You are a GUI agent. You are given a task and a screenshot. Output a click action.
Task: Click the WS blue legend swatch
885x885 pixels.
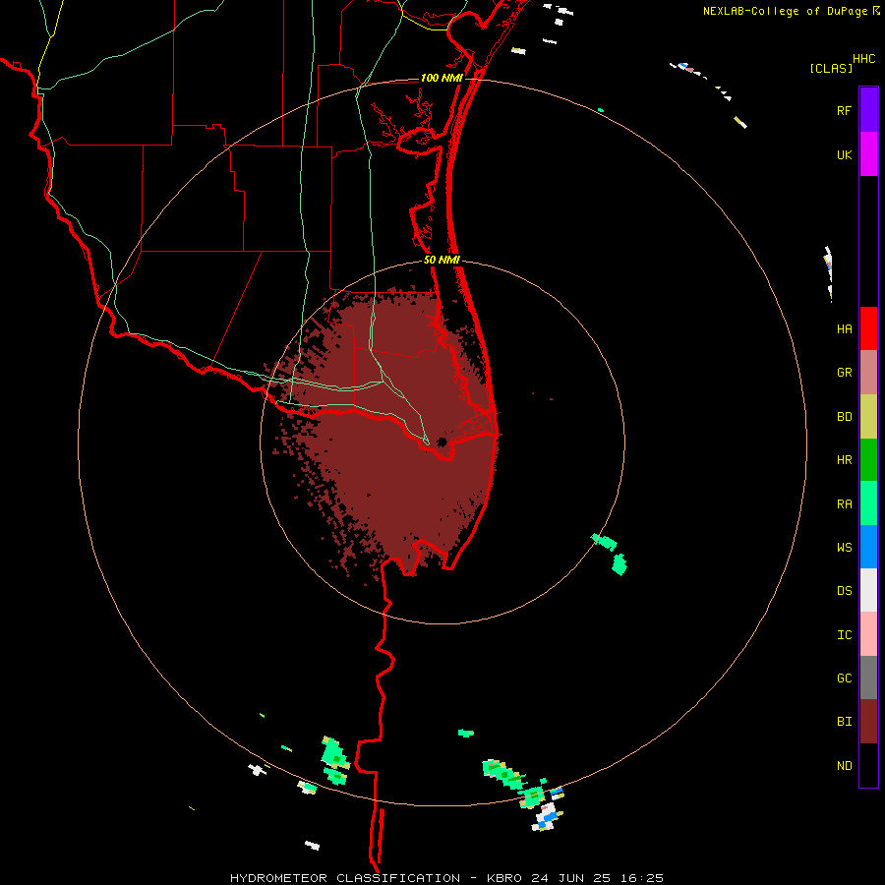(868, 547)
